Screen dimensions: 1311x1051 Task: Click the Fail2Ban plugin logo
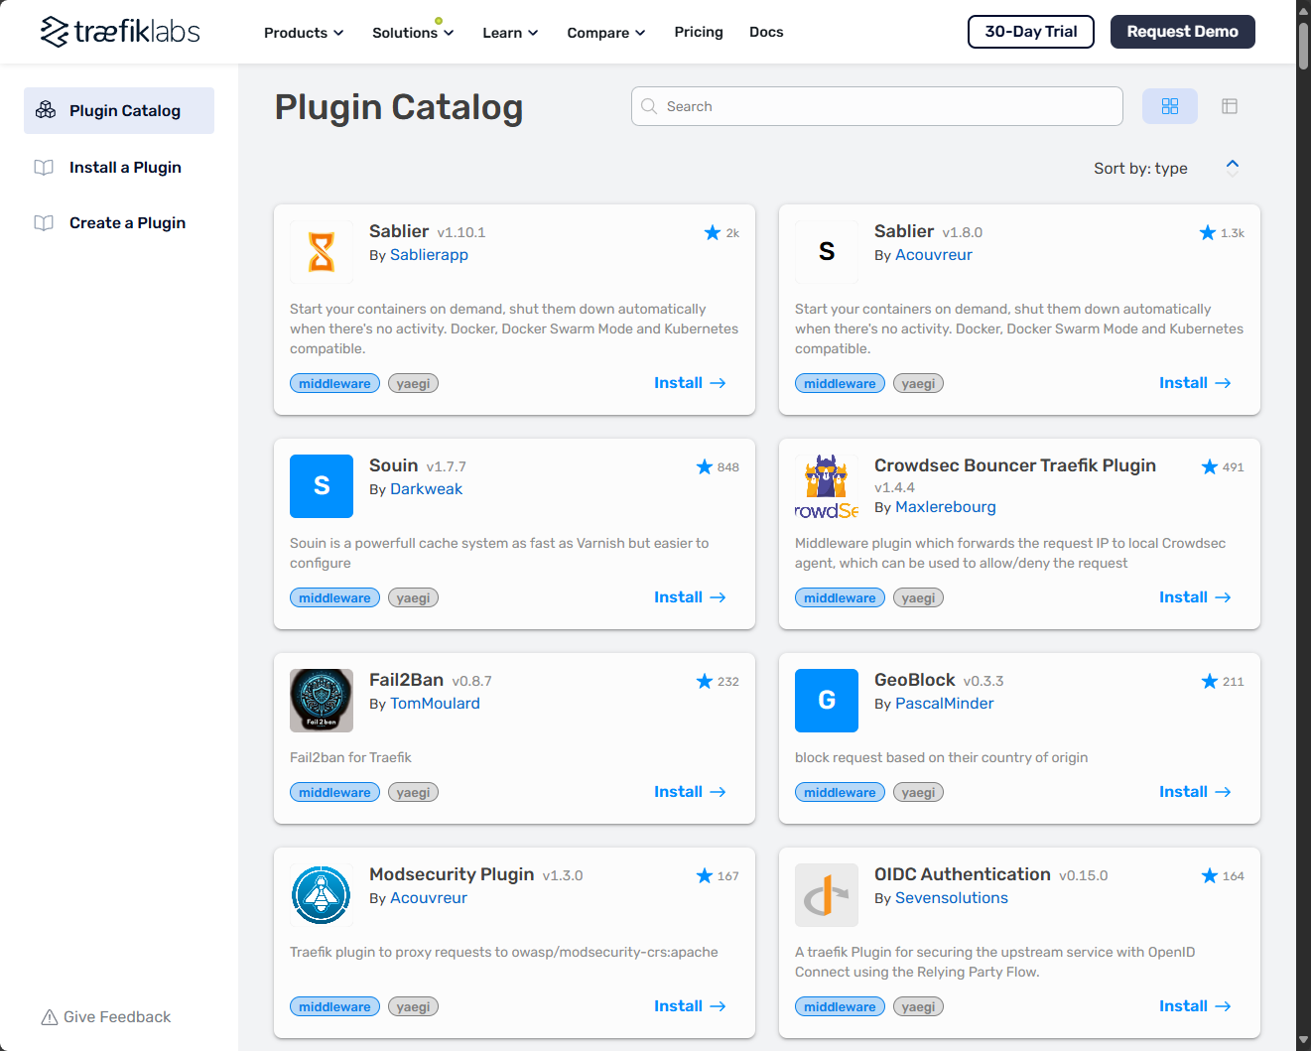pyautogui.click(x=322, y=701)
